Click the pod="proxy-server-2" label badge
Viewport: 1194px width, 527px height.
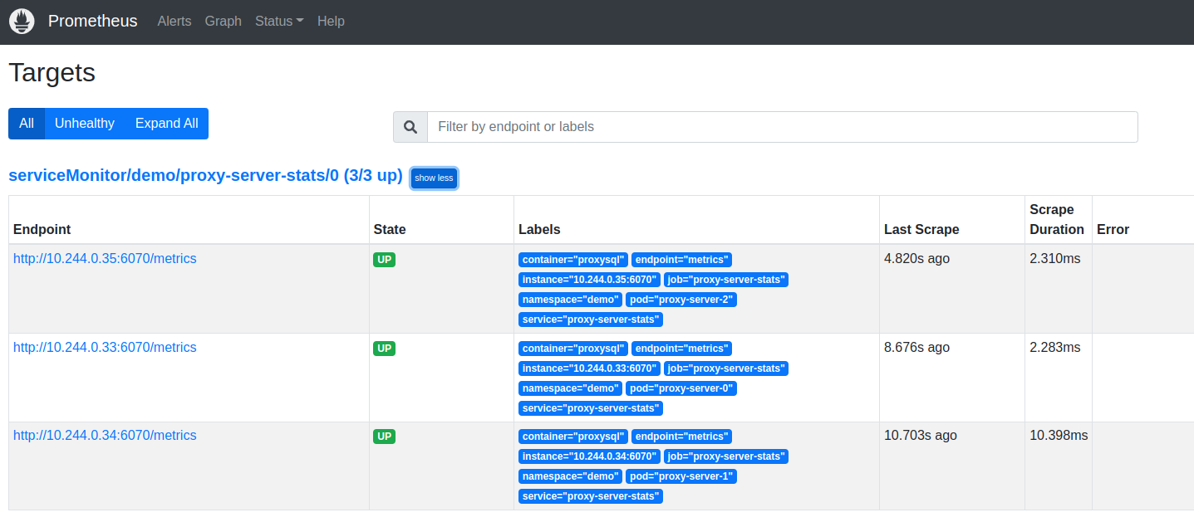pos(681,300)
